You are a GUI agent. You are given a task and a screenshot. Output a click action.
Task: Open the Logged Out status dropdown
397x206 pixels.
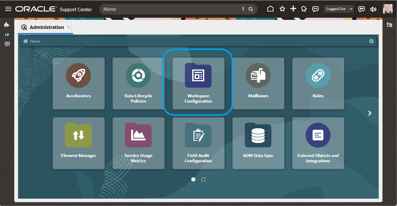tap(339, 9)
